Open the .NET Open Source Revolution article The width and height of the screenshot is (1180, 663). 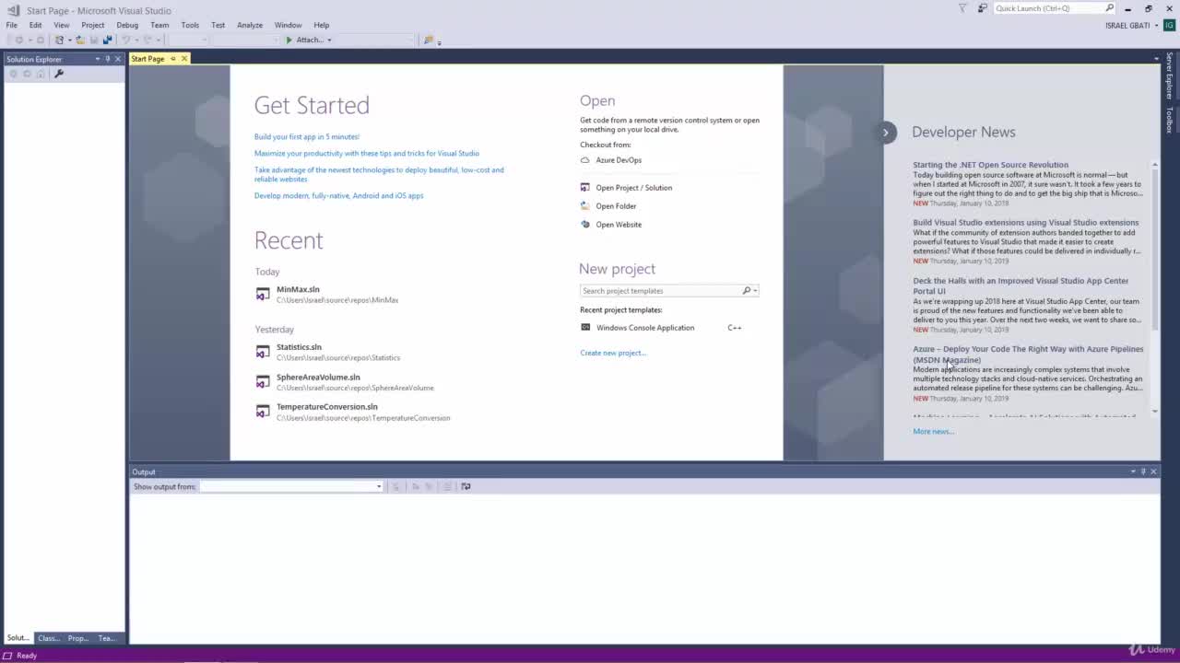(991, 165)
